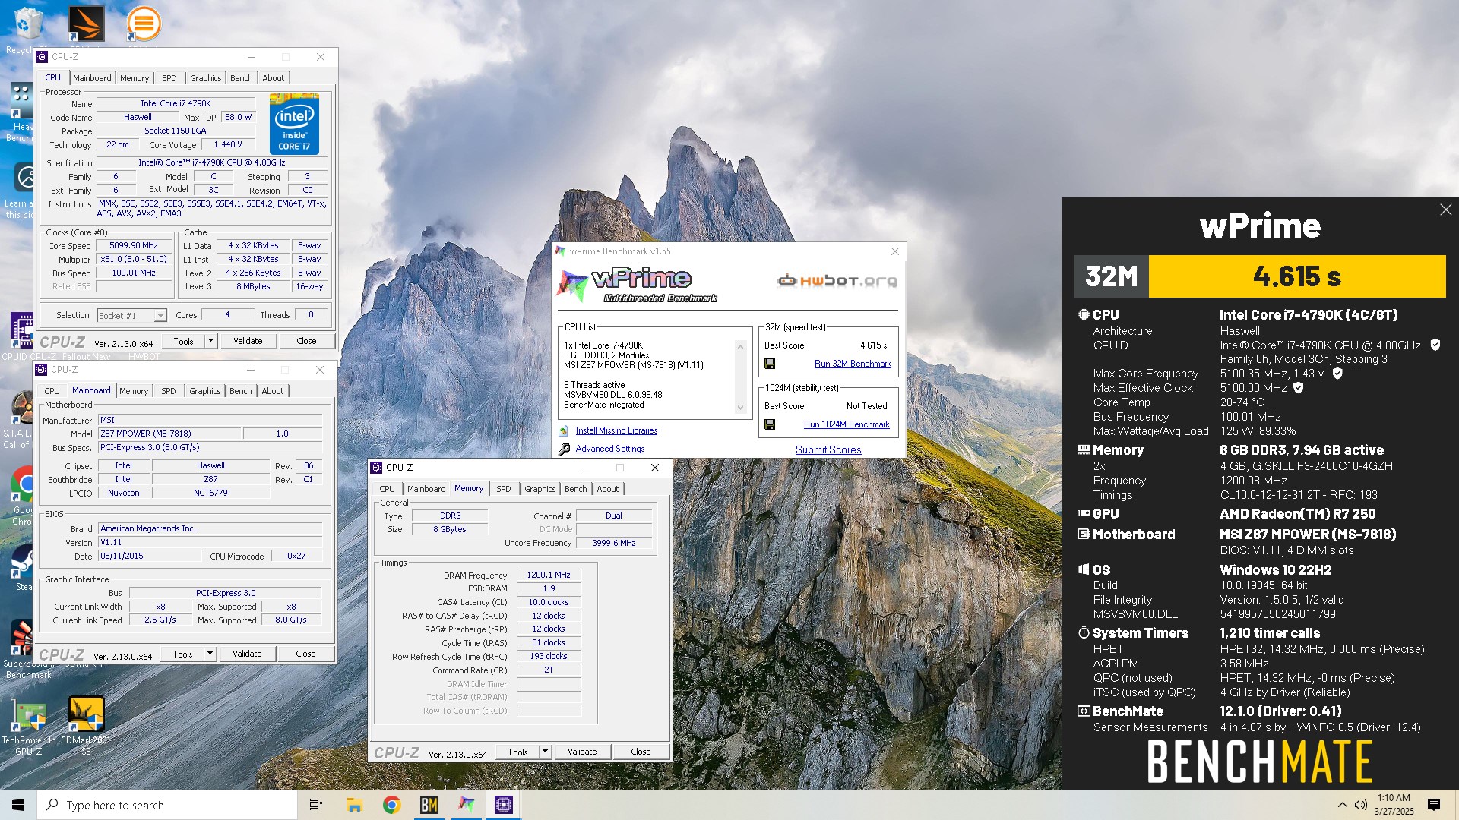Image resolution: width=1459 pixels, height=820 pixels.
Task: Click the yellow 4.615 s score bar
Action: point(1297,276)
